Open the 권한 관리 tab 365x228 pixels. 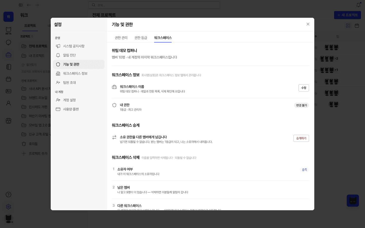click(121, 38)
